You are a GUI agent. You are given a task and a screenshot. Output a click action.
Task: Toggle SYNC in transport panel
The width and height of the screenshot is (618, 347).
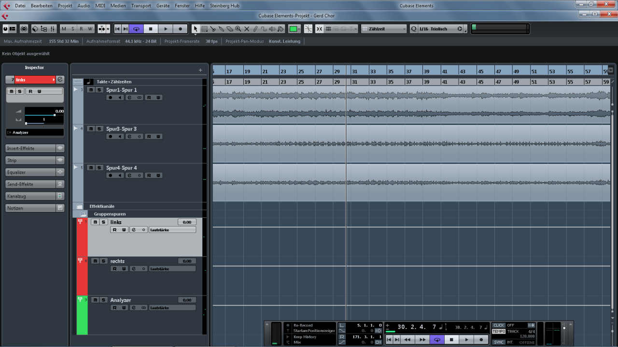pos(499,342)
